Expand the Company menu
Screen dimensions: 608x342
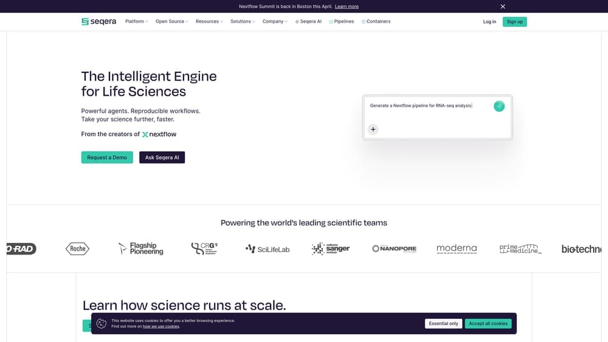275,22
